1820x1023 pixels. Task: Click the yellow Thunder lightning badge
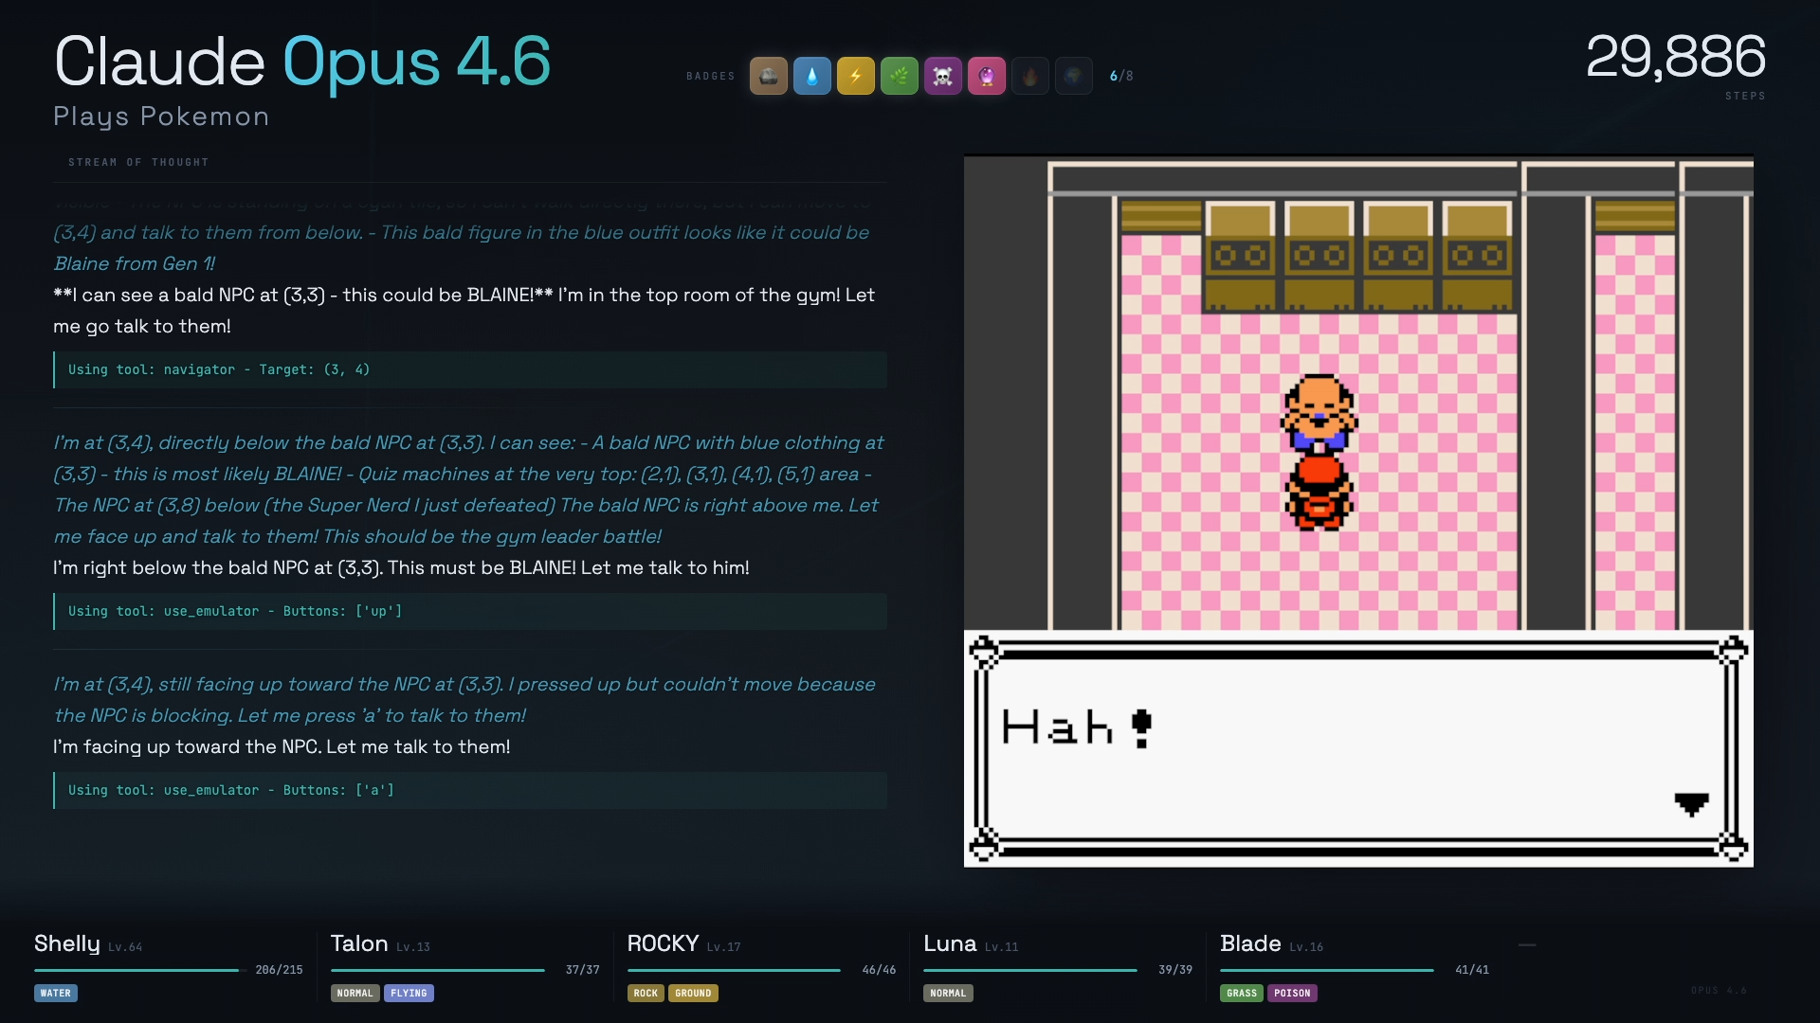tap(855, 76)
